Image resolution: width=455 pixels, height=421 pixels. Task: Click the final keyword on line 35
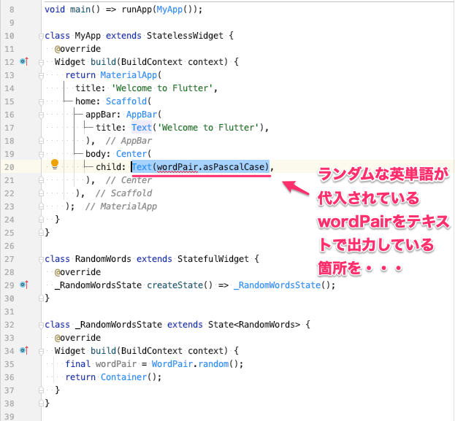click(x=77, y=364)
